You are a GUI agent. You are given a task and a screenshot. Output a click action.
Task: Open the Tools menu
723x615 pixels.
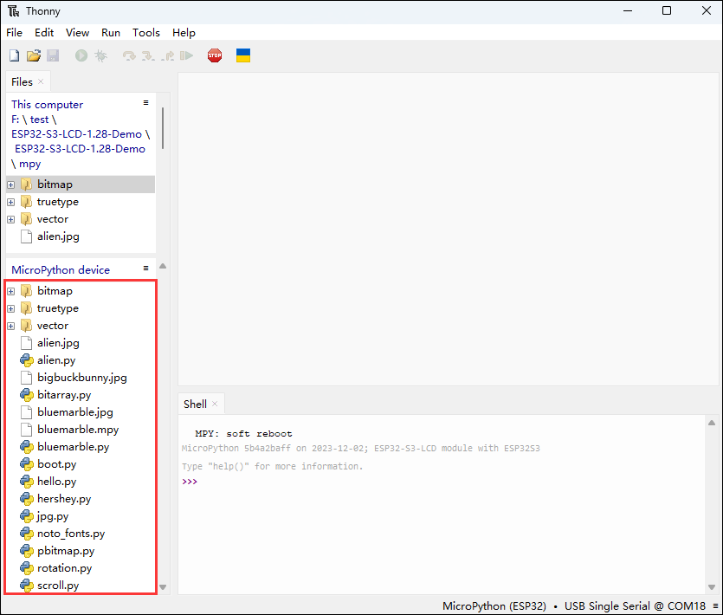pos(146,33)
